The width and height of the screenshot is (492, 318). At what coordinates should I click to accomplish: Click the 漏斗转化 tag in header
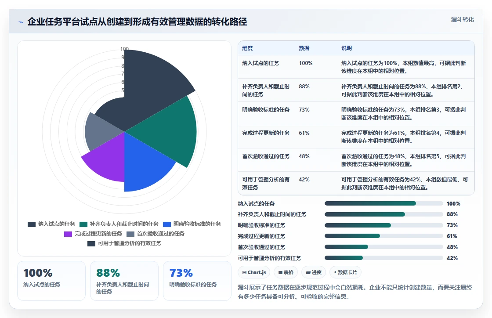(462, 19)
